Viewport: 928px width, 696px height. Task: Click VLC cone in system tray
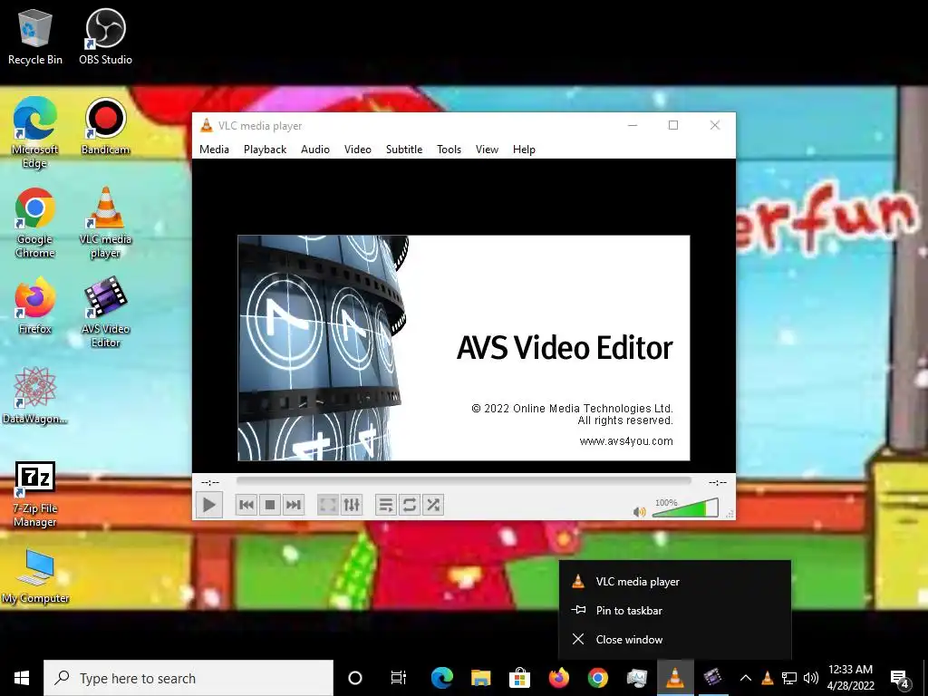point(767,678)
